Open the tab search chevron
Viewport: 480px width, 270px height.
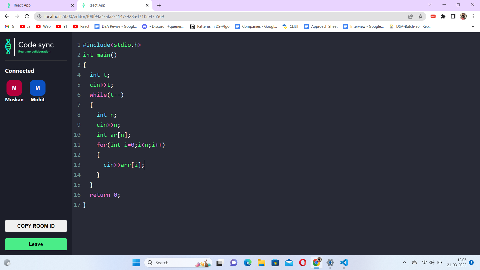(x=430, y=5)
